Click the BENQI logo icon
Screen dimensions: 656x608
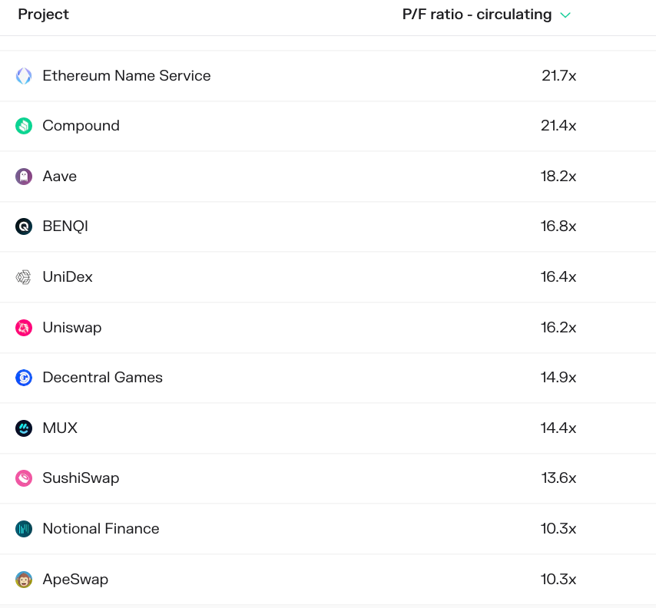(24, 226)
